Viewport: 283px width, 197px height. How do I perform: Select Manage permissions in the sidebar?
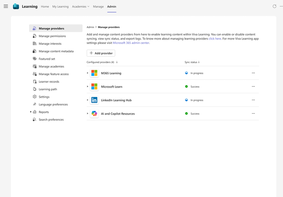(52, 36)
